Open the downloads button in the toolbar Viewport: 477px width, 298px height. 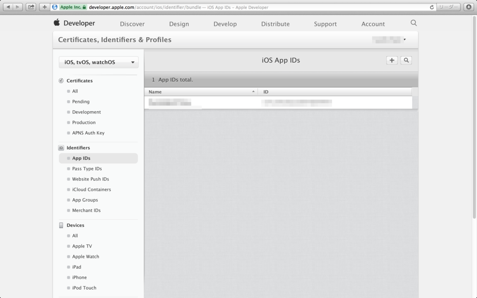point(469,7)
